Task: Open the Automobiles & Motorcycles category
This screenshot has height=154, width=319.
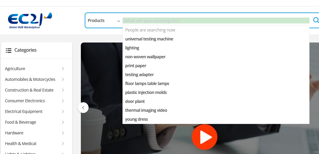Action: click(30, 79)
